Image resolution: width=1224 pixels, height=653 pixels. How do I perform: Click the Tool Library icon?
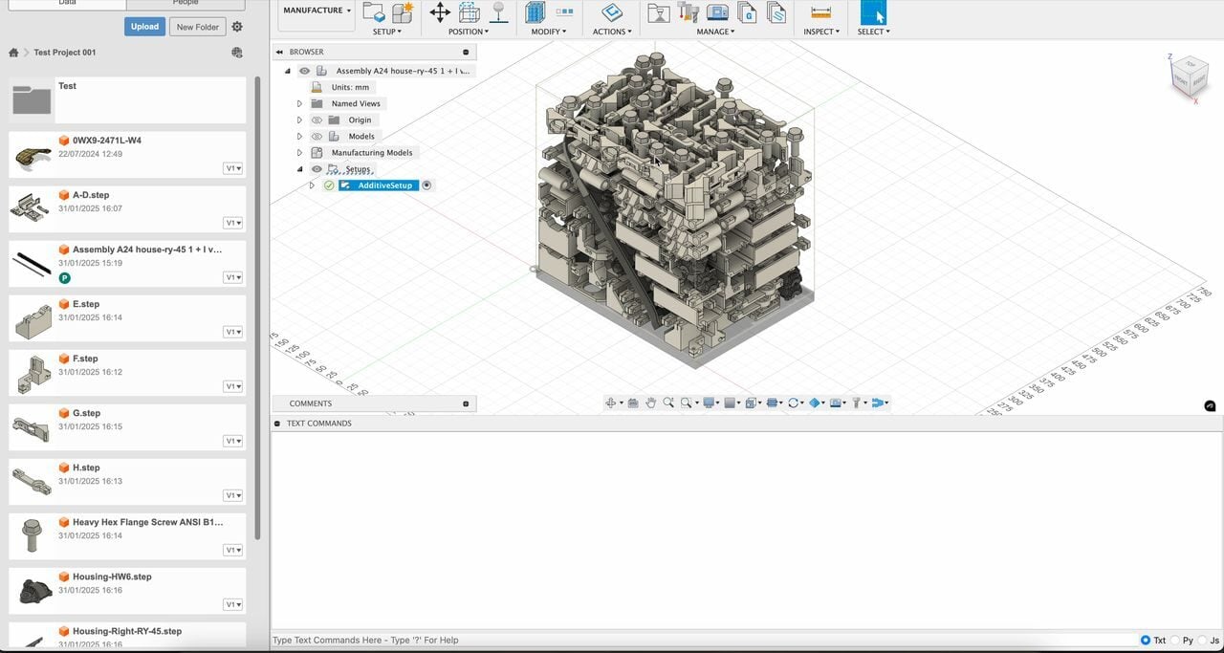tap(688, 12)
